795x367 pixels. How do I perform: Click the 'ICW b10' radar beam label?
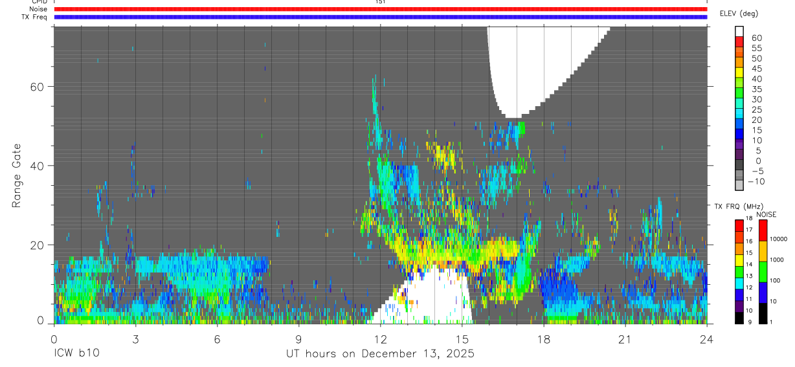[76, 354]
